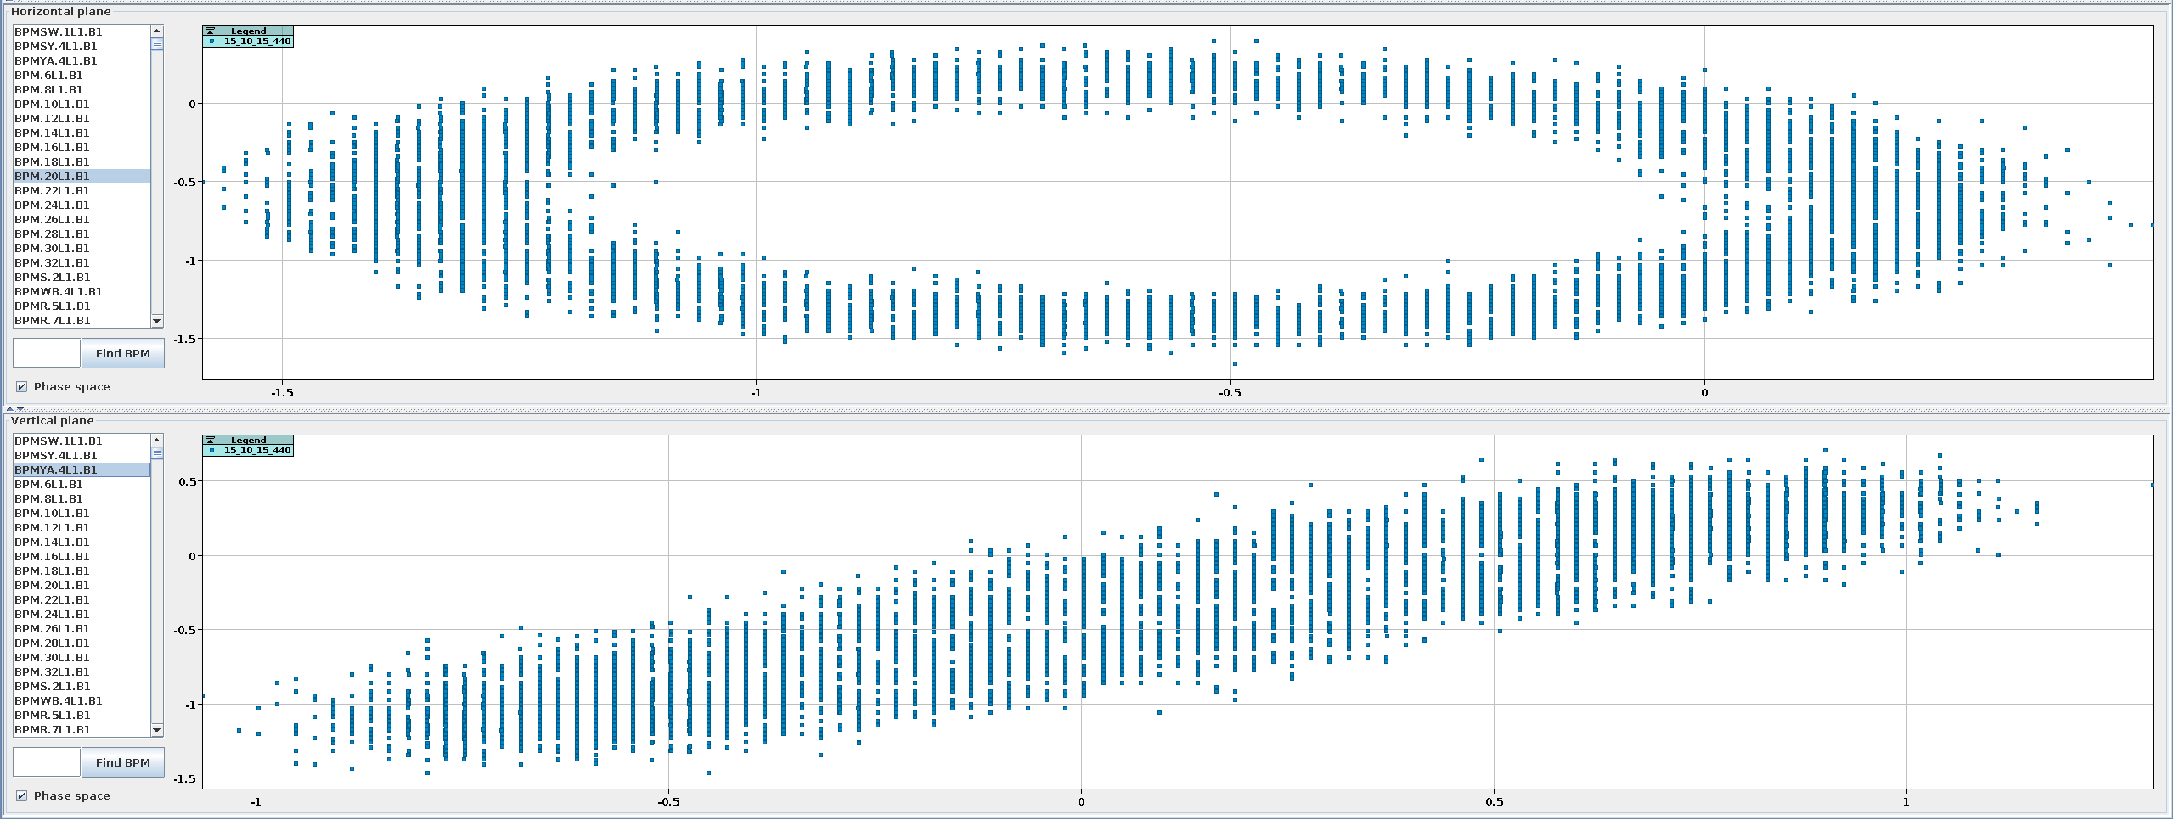Select BPMWB.4L1.B1 in Horizontal plane list
The width and height of the screenshot is (2174, 820).
pos(82,291)
